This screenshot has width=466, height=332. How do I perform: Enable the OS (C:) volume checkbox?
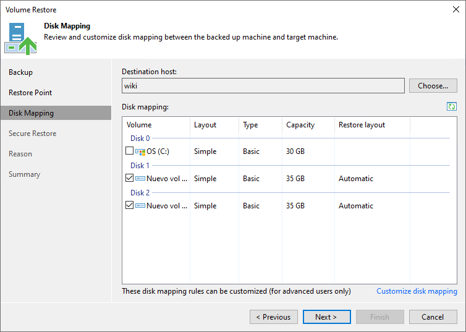click(129, 151)
